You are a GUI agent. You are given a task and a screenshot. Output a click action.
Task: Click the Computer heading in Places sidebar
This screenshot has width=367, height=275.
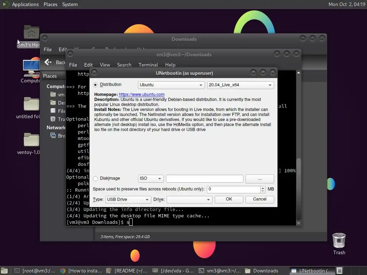coord(56,86)
